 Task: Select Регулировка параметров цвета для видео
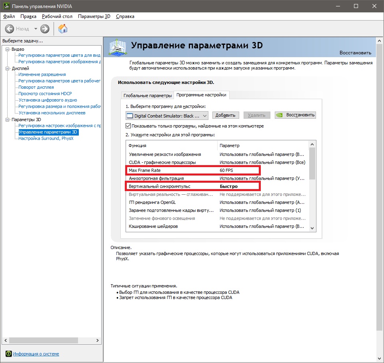click(60, 55)
